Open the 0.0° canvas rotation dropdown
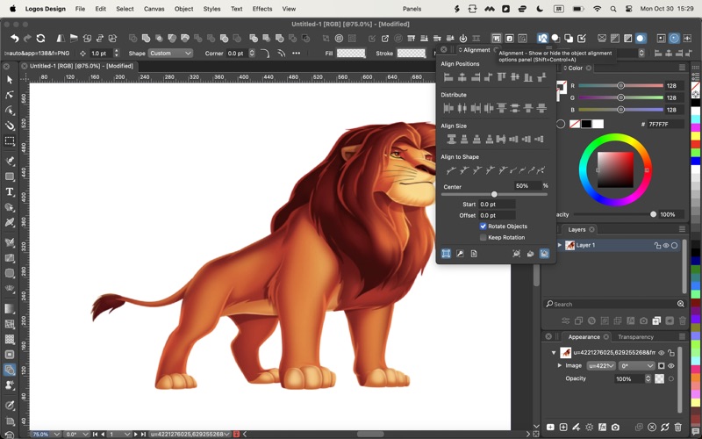 coord(76,434)
